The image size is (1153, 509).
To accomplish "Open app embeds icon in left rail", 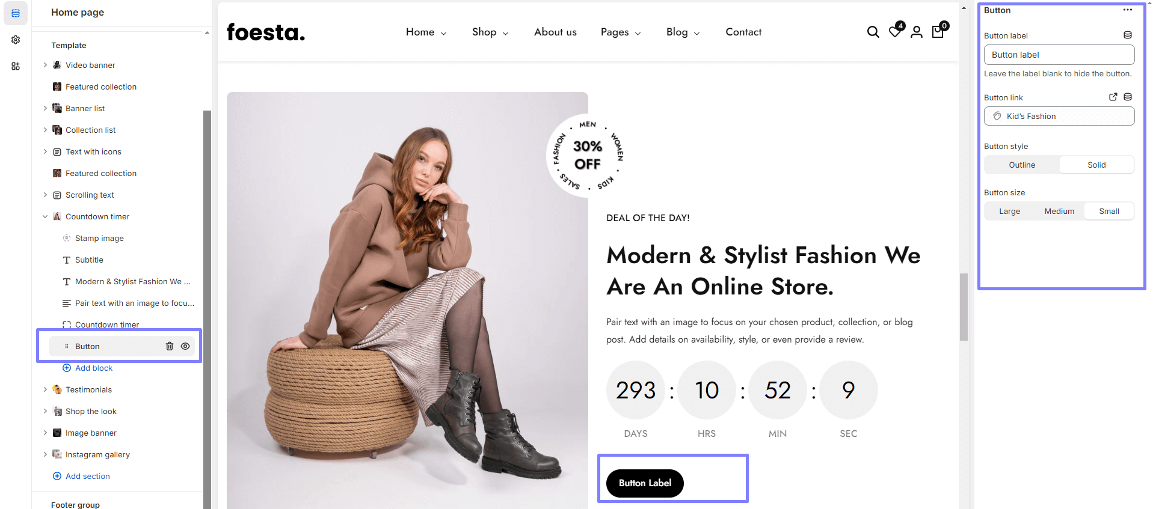I will click(16, 66).
